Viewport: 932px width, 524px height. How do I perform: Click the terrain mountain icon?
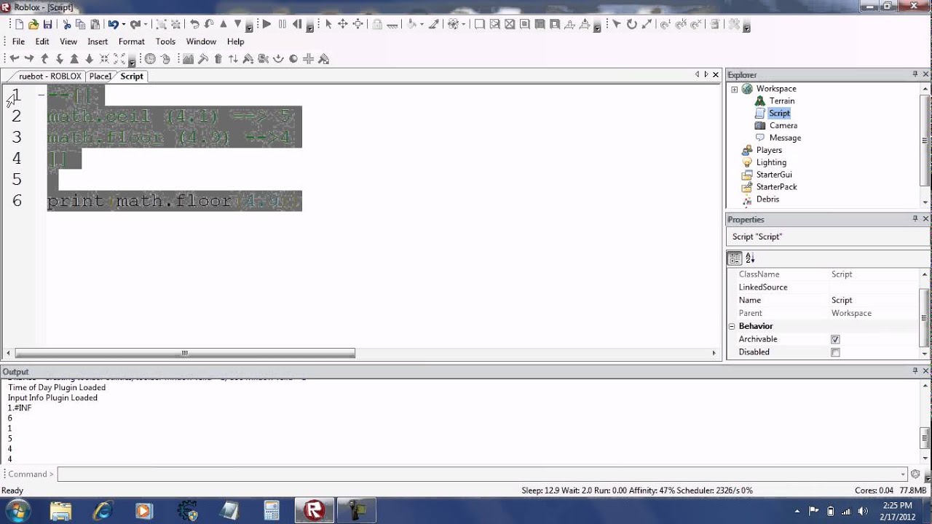tap(188, 59)
